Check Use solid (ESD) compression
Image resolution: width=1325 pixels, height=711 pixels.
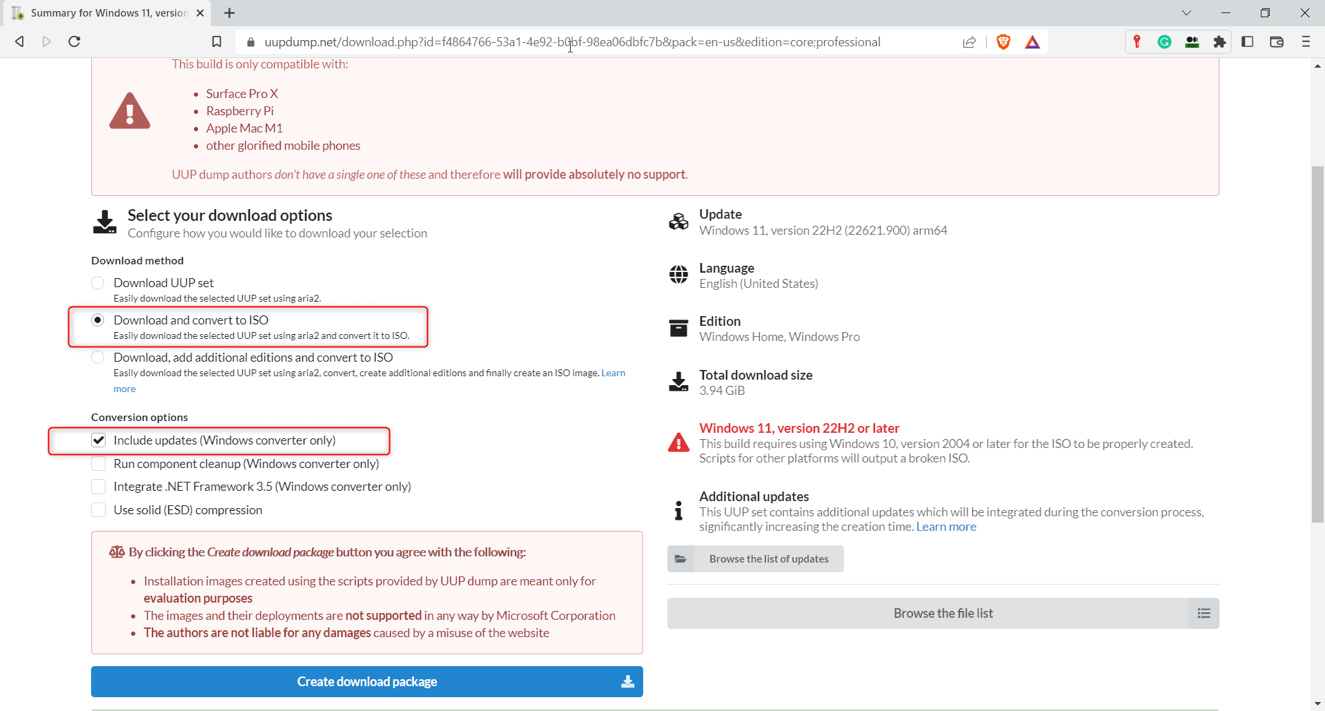click(99, 510)
